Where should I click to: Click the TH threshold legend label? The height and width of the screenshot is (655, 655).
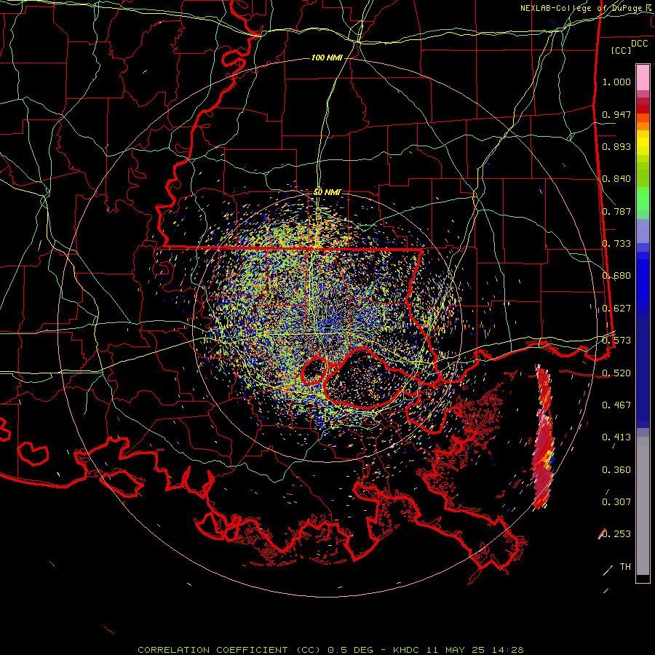point(625,567)
